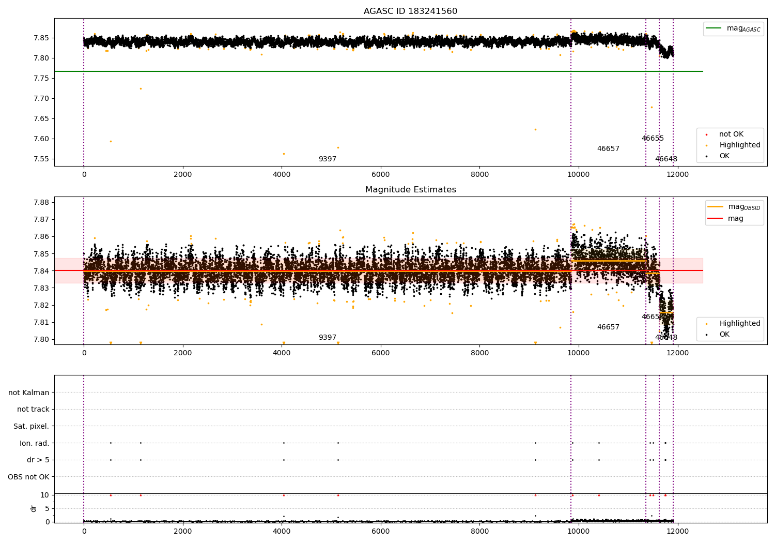The image size is (775, 543).
Task: Click the 2000 x-tick under the bottom plot
Action: [x=183, y=532]
